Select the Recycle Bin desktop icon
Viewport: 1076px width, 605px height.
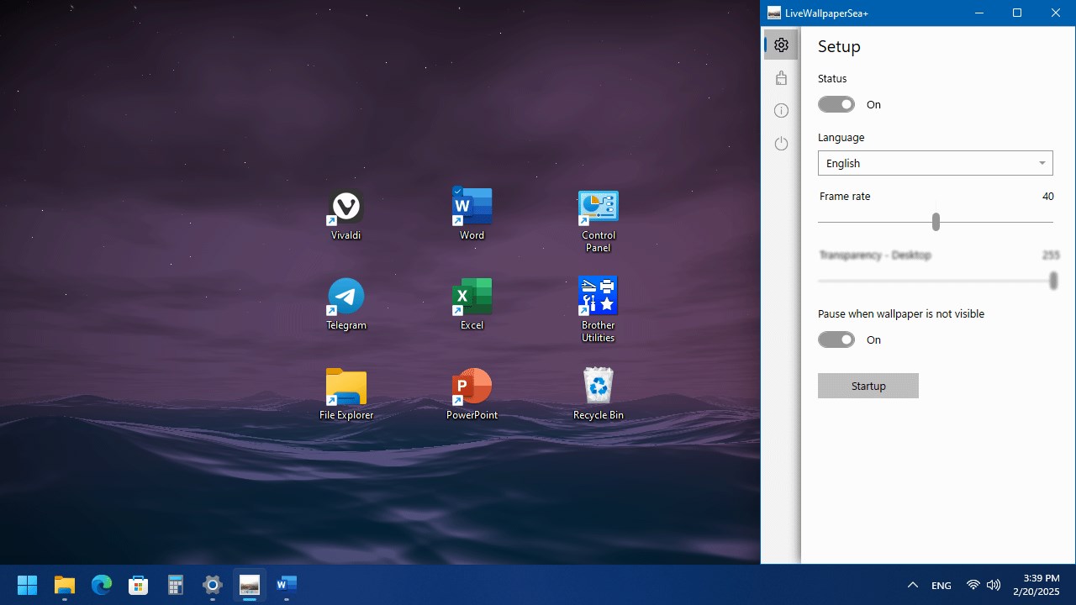pos(599,395)
